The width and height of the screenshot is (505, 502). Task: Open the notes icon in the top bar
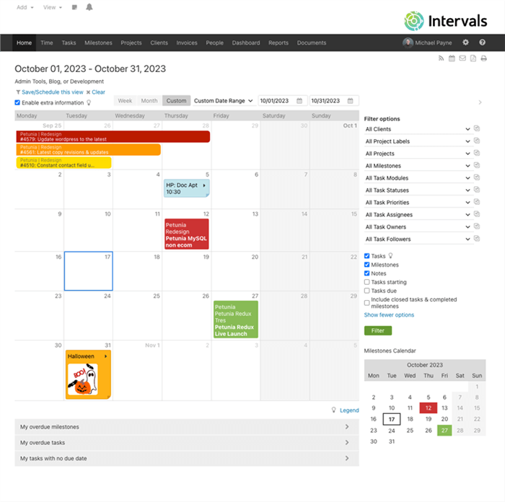pyautogui.click(x=74, y=7)
